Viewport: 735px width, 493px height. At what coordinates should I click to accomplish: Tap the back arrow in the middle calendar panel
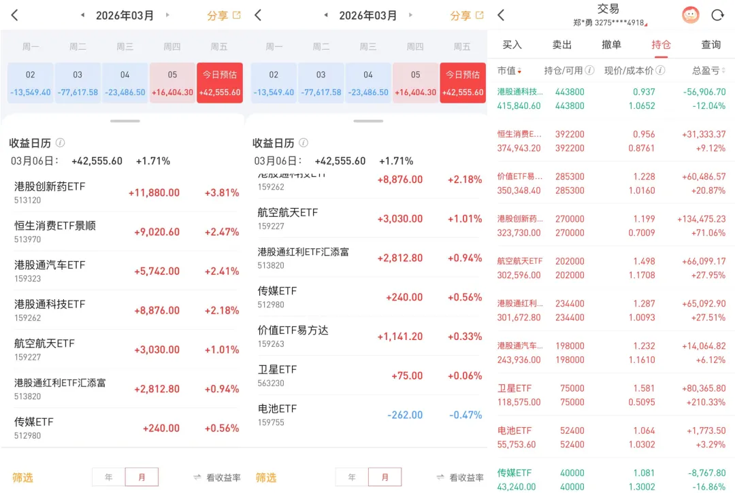258,15
